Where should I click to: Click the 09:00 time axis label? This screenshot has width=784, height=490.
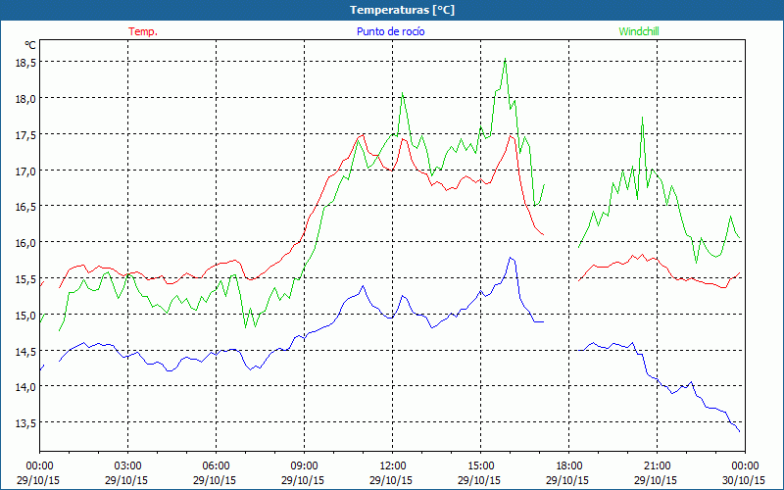click(x=304, y=465)
